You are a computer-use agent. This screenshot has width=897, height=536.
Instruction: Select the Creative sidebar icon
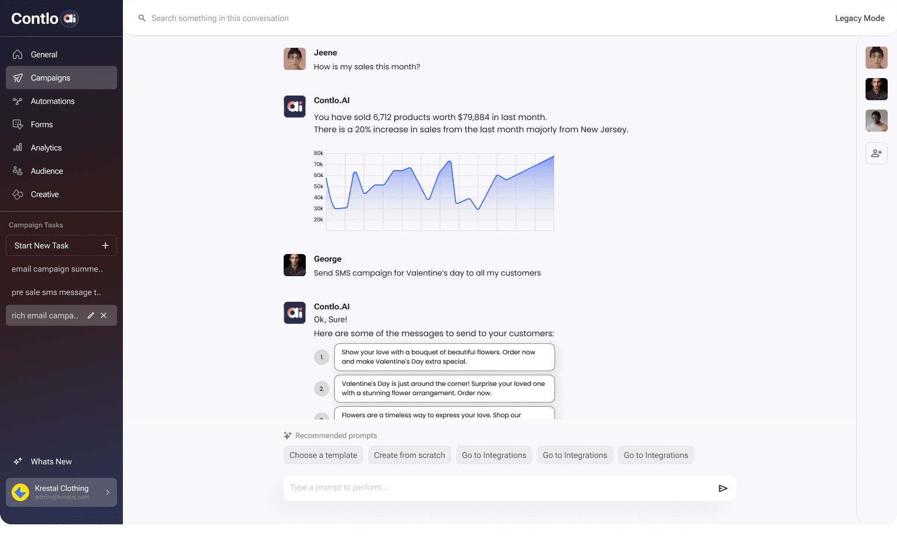(18, 194)
